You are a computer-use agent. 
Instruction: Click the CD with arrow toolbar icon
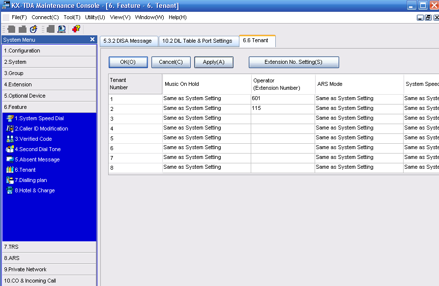[x=33, y=29]
